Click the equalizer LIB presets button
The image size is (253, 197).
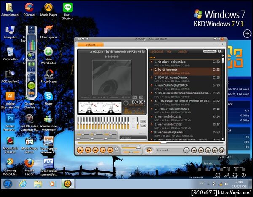[143, 126]
